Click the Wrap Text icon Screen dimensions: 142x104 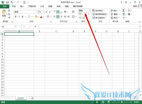(x=73, y=12)
